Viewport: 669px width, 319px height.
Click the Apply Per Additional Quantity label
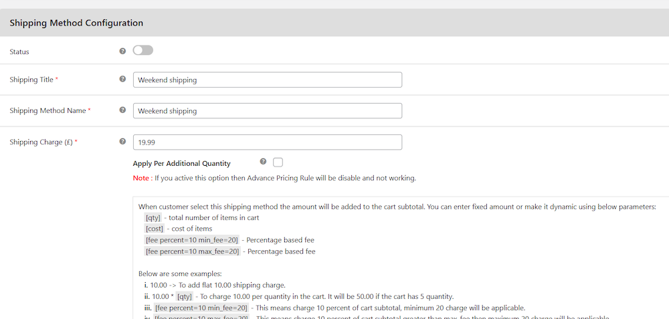[181, 163]
